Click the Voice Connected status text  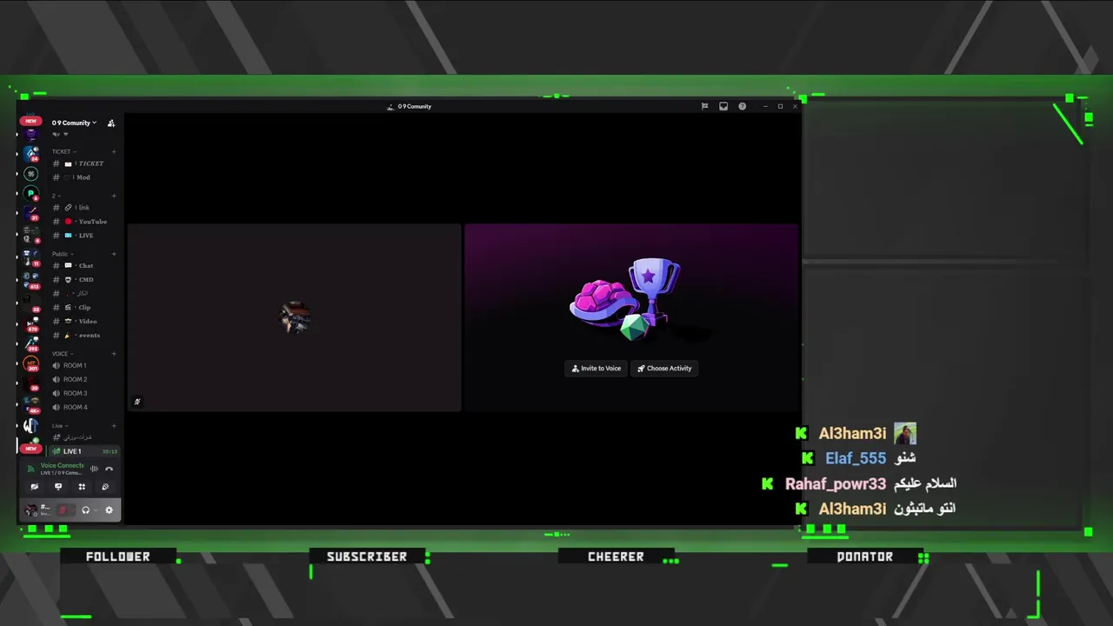click(62, 465)
